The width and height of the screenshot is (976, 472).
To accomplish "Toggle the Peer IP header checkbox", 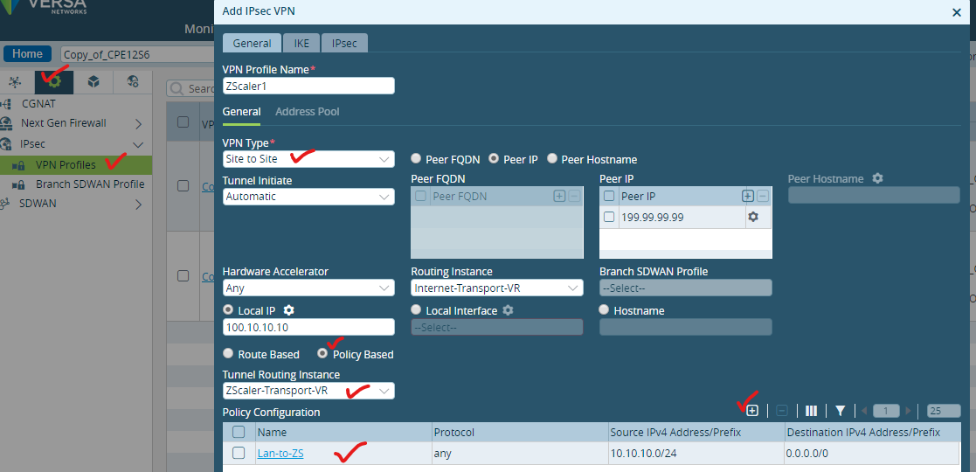I will [609, 196].
